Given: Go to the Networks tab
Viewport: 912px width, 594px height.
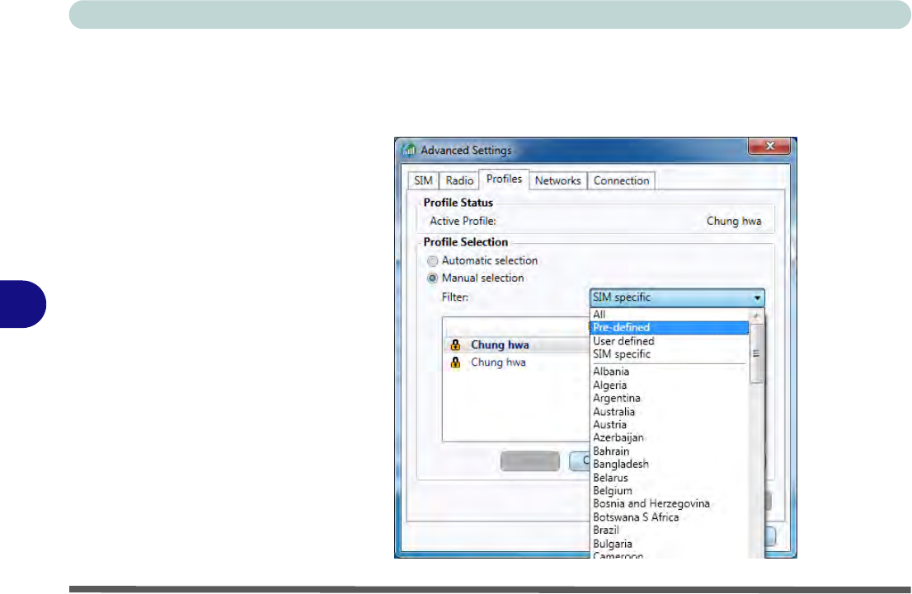Looking at the screenshot, I should point(558,180).
